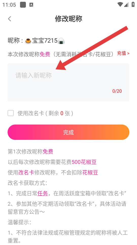137x245 pixels.
Task: Tap the 0/20 character counter
Action: (117, 91)
